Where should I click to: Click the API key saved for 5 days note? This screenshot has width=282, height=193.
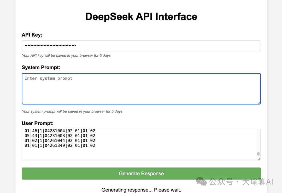[x=66, y=56]
